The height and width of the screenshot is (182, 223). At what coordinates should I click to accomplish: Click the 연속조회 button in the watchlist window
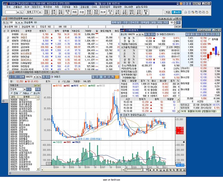(x=134, y=23)
